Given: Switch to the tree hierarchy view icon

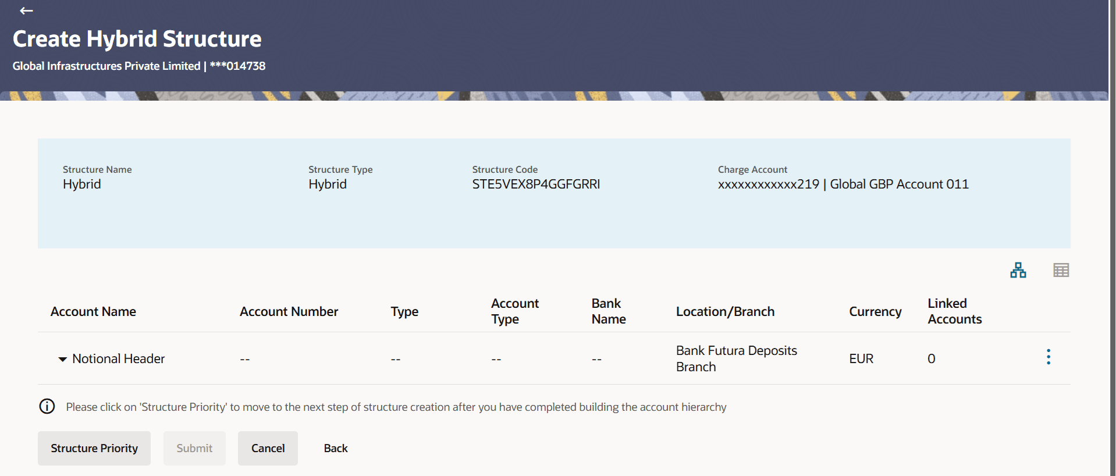Looking at the screenshot, I should 1018,270.
